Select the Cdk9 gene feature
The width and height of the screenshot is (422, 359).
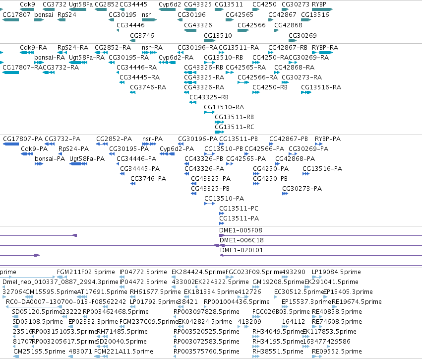(27, 9)
